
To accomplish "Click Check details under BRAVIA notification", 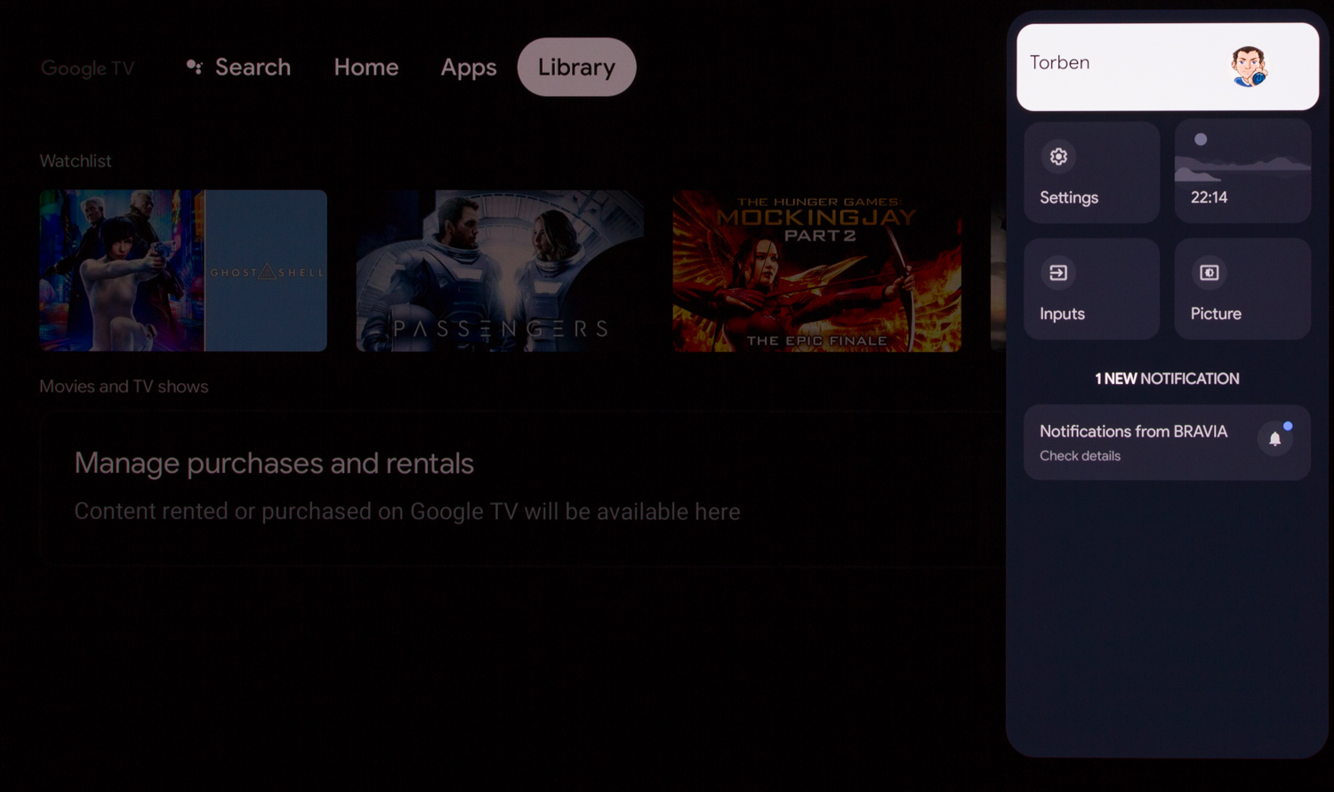I will point(1080,456).
